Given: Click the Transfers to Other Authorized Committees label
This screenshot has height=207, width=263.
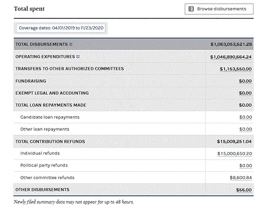Looking at the screenshot, I should pos(70,69).
